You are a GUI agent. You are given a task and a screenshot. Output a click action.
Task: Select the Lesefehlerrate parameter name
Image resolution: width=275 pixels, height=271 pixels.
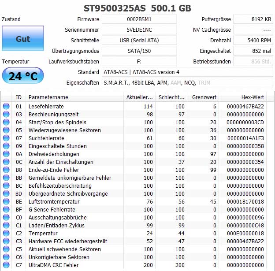[46, 106]
